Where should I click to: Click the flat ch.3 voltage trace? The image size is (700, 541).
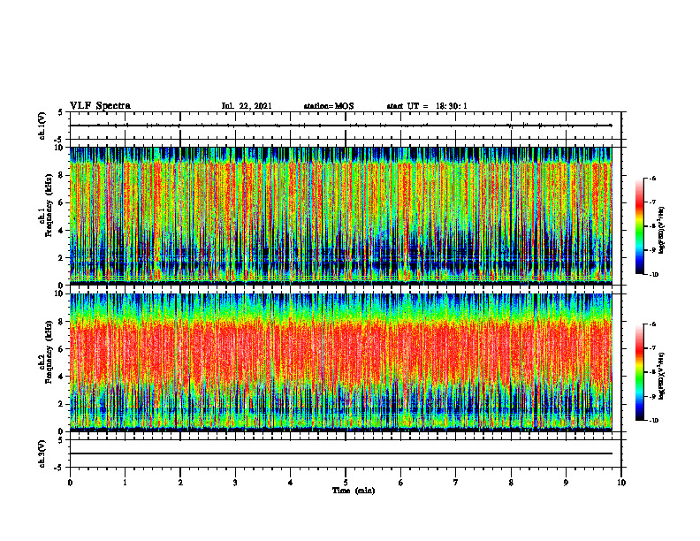341,453
